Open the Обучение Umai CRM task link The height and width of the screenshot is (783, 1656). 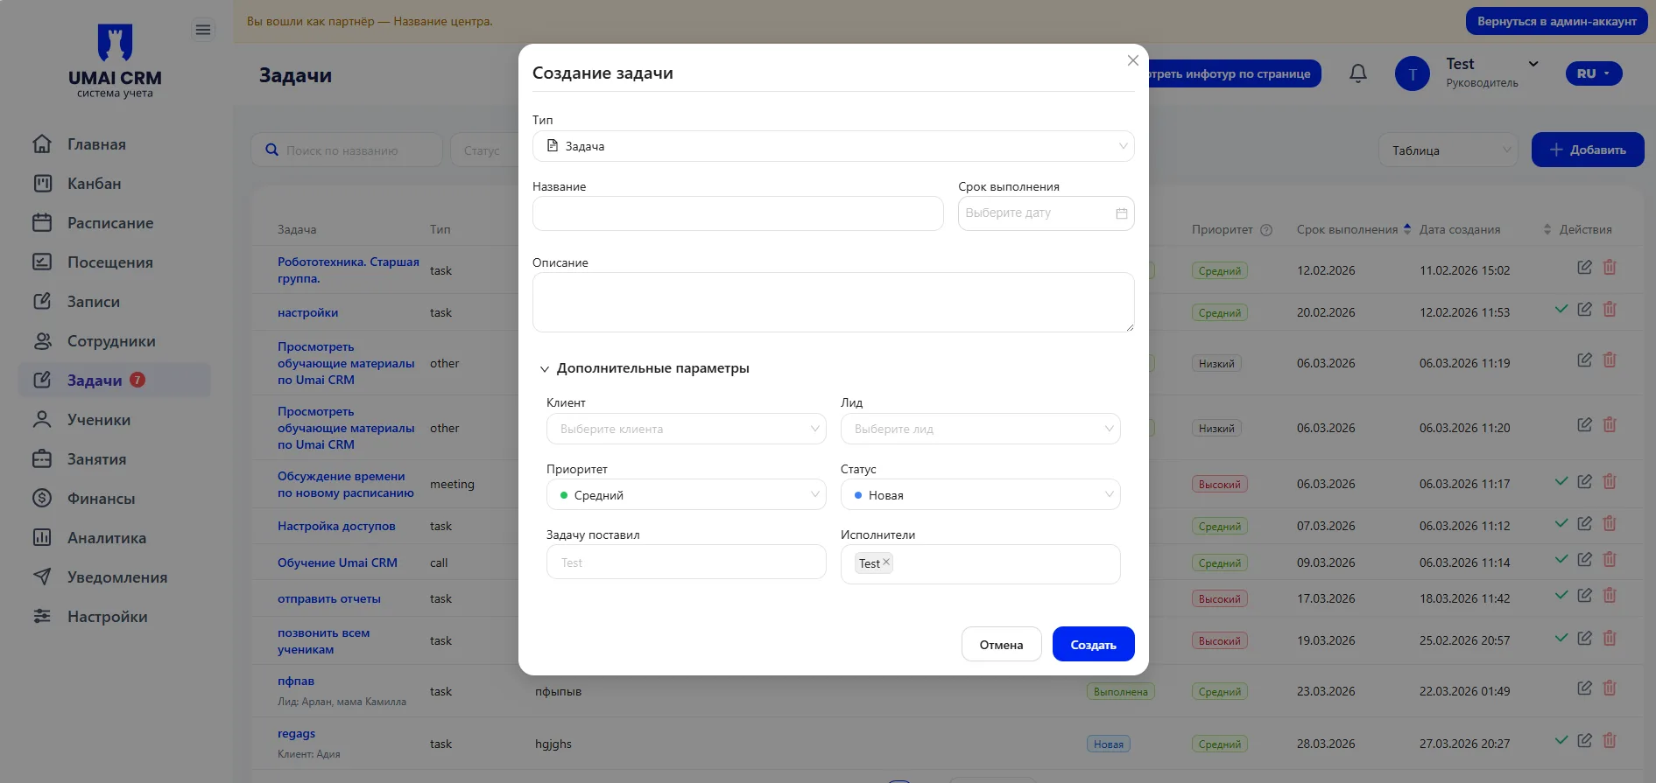(x=337, y=563)
